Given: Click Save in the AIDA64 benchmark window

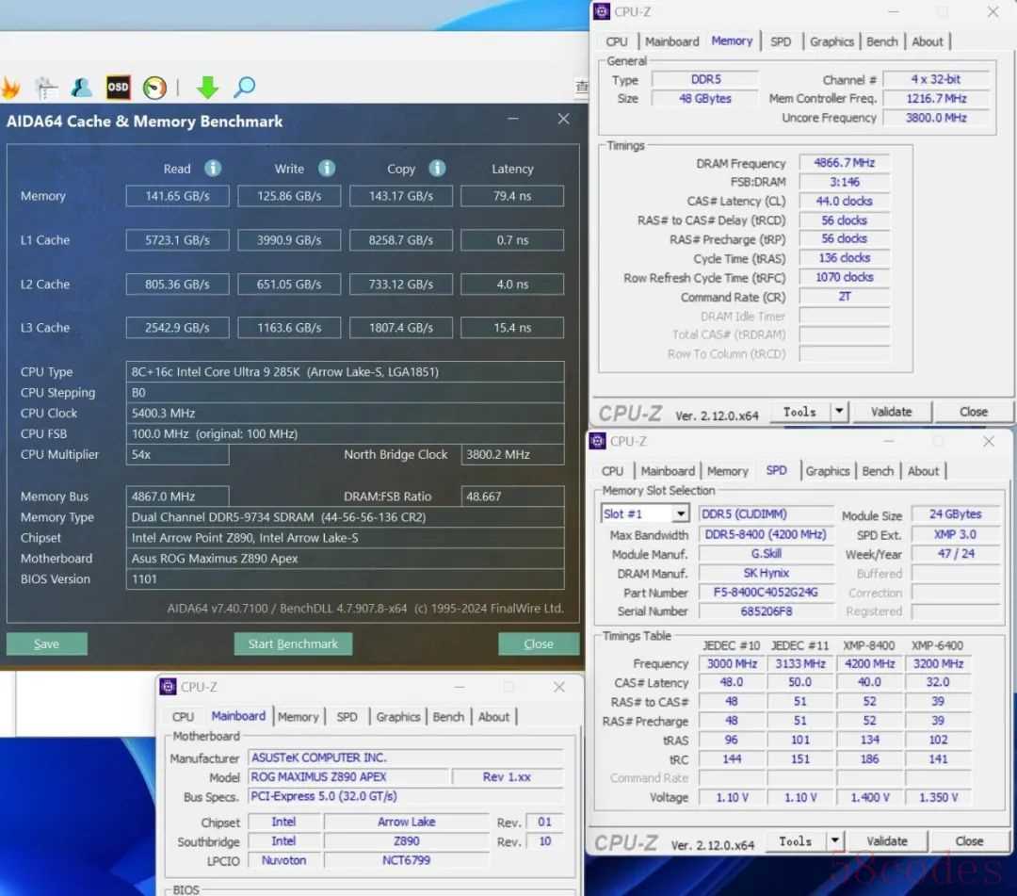Looking at the screenshot, I should coord(46,644).
